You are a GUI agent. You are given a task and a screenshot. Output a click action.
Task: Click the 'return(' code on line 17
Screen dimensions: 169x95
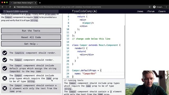(x=82, y=51)
